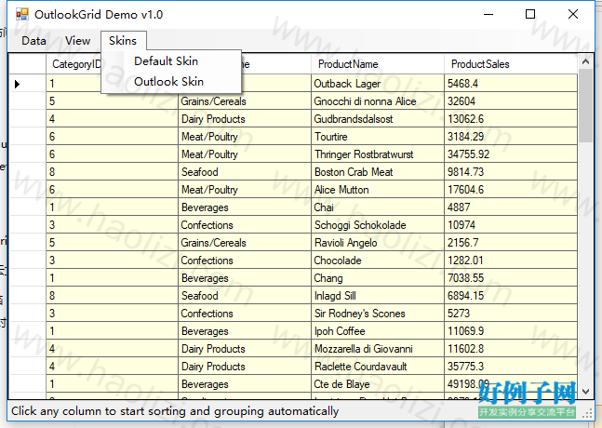Select the Ravioli Angelo cell
The width and height of the screenshot is (602, 428).
(378, 242)
